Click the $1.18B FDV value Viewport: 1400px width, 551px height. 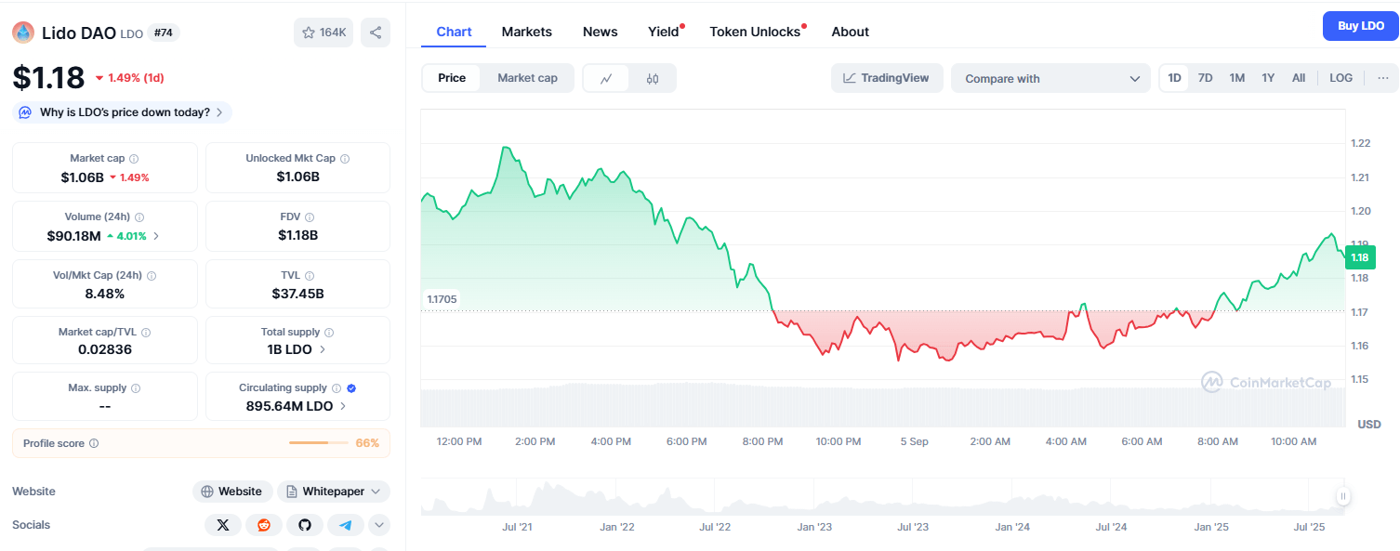[298, 235]
